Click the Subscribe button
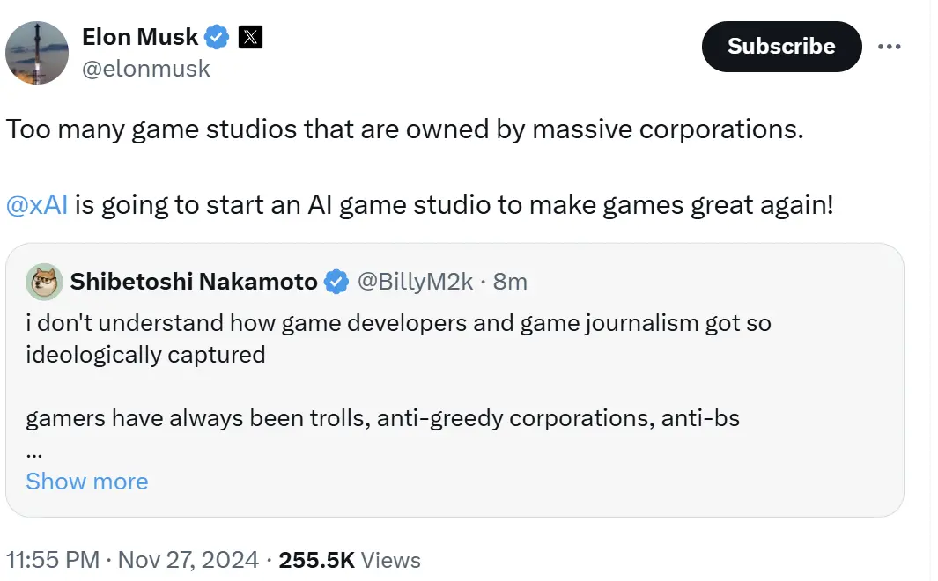Image resolution: width=938 pixels, height=581 pixels. [780, 47]
